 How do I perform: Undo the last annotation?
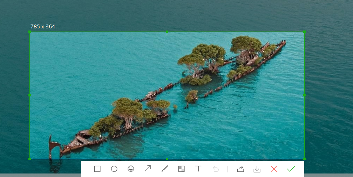[x=216, y=169]
